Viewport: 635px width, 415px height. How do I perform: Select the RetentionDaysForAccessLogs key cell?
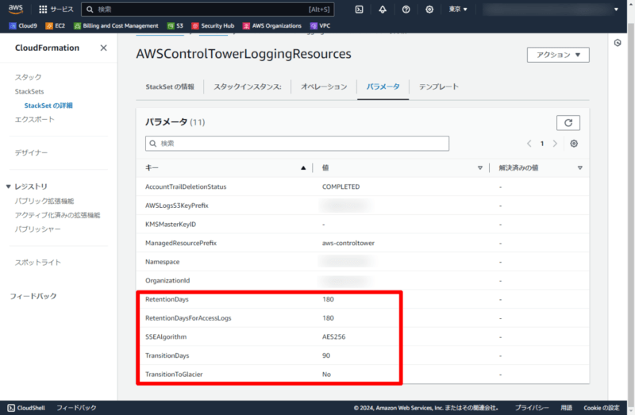(188, 318)
